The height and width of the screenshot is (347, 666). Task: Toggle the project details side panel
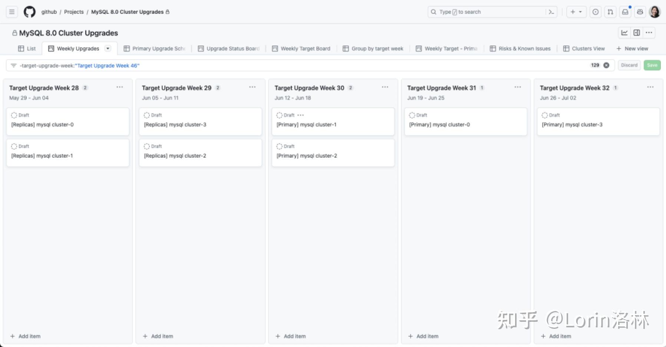pyautogui.click(x=637, y=33)
